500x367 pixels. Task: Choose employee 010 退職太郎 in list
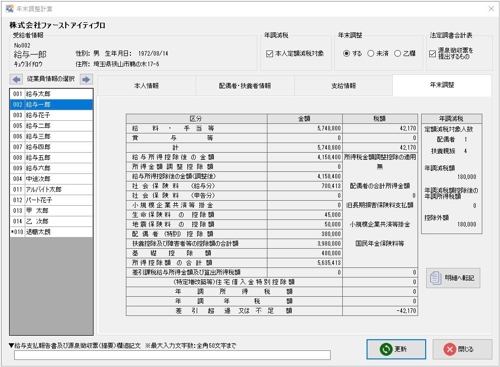(52, 232)
